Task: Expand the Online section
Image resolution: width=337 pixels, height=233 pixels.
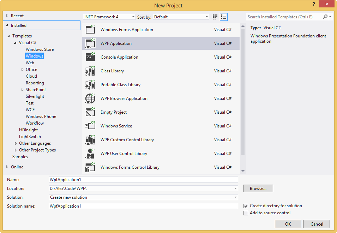Action: coord(7,167)
